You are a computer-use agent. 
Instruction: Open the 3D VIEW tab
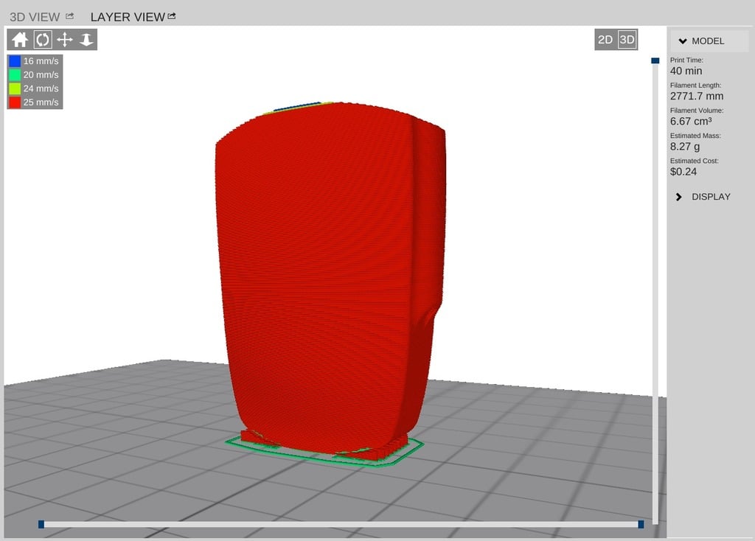(35, 17)
